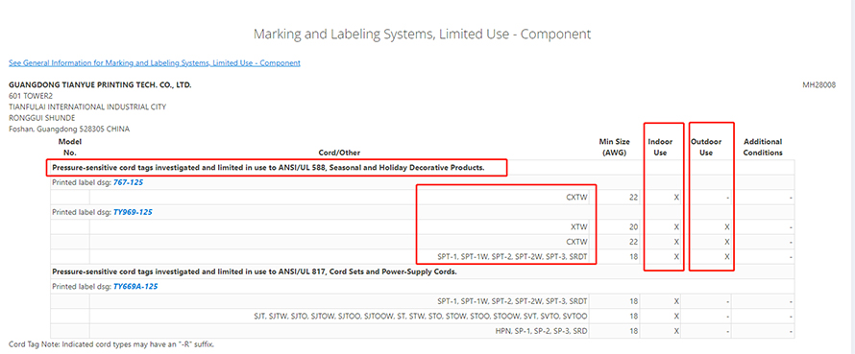Click the Indoor Use column header

(x=660, y=147)
